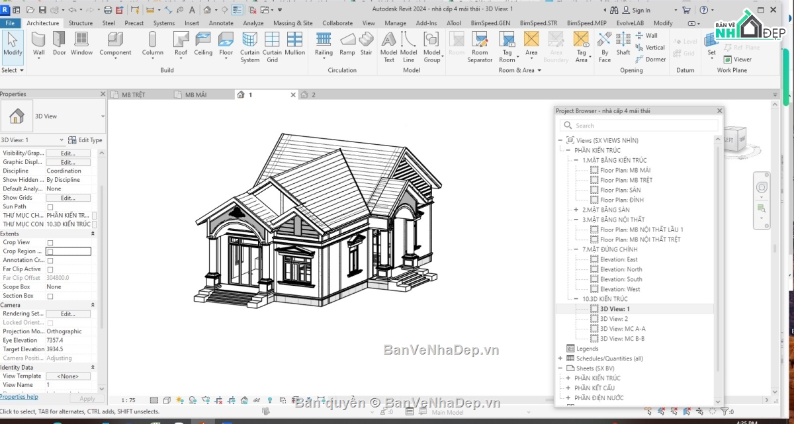Open the Properties help link
794x424 pixels.
tap(19, 397)
